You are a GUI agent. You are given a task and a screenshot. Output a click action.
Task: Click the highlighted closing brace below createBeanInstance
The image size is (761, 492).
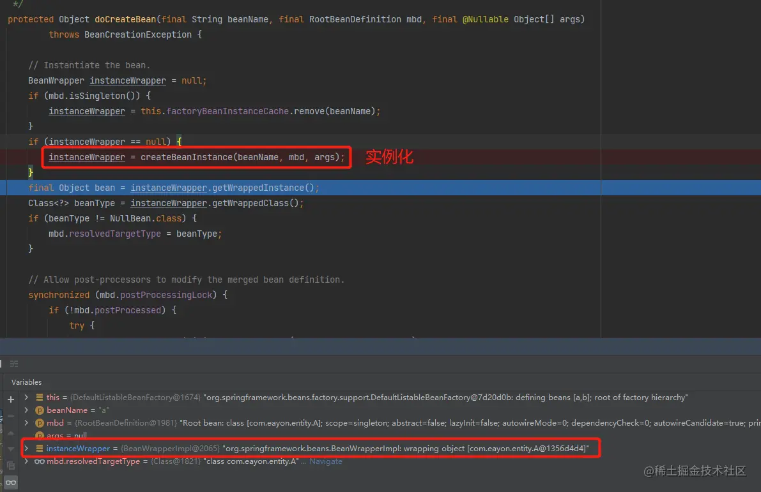coord(31,172)
